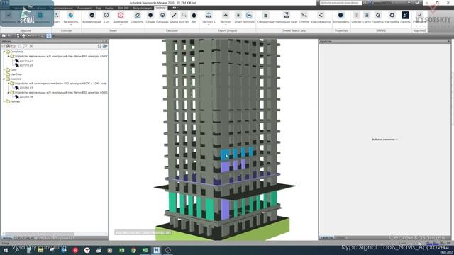Click the delete X icon in sets toolbar
The width and height of the screenshot is (454, 255).
(x=31, y=46)
